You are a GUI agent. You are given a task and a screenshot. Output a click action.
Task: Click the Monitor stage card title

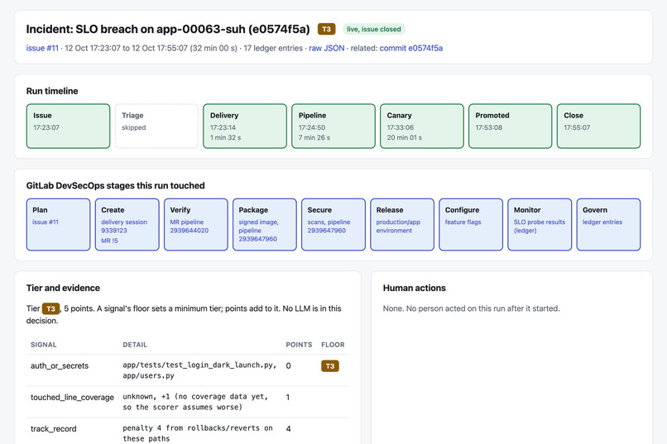tap(527, 210)
